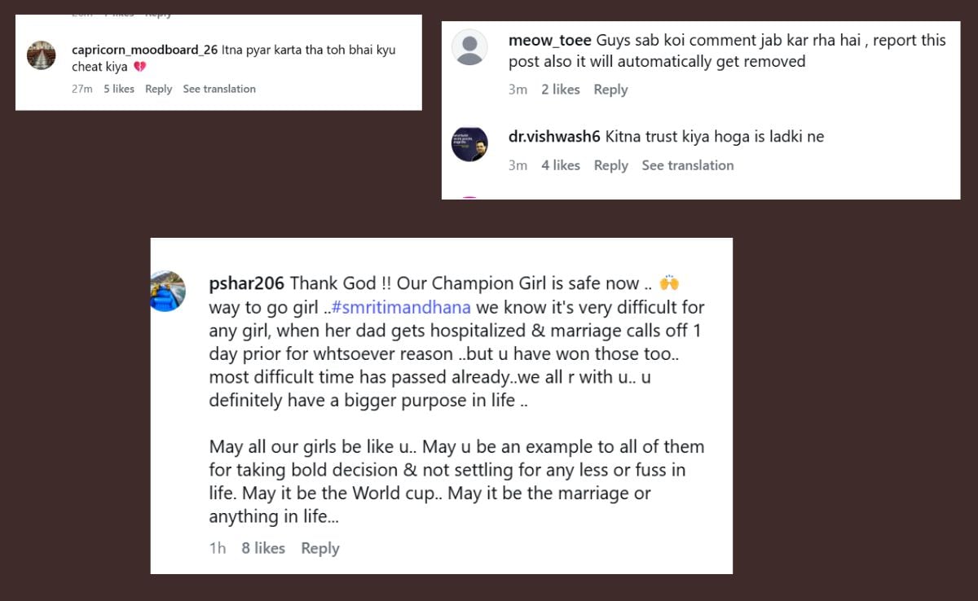Viewport: 978px width, 601px height.
Task: Reply to dr.vishwash6's comment
Action: click(610, 165)
